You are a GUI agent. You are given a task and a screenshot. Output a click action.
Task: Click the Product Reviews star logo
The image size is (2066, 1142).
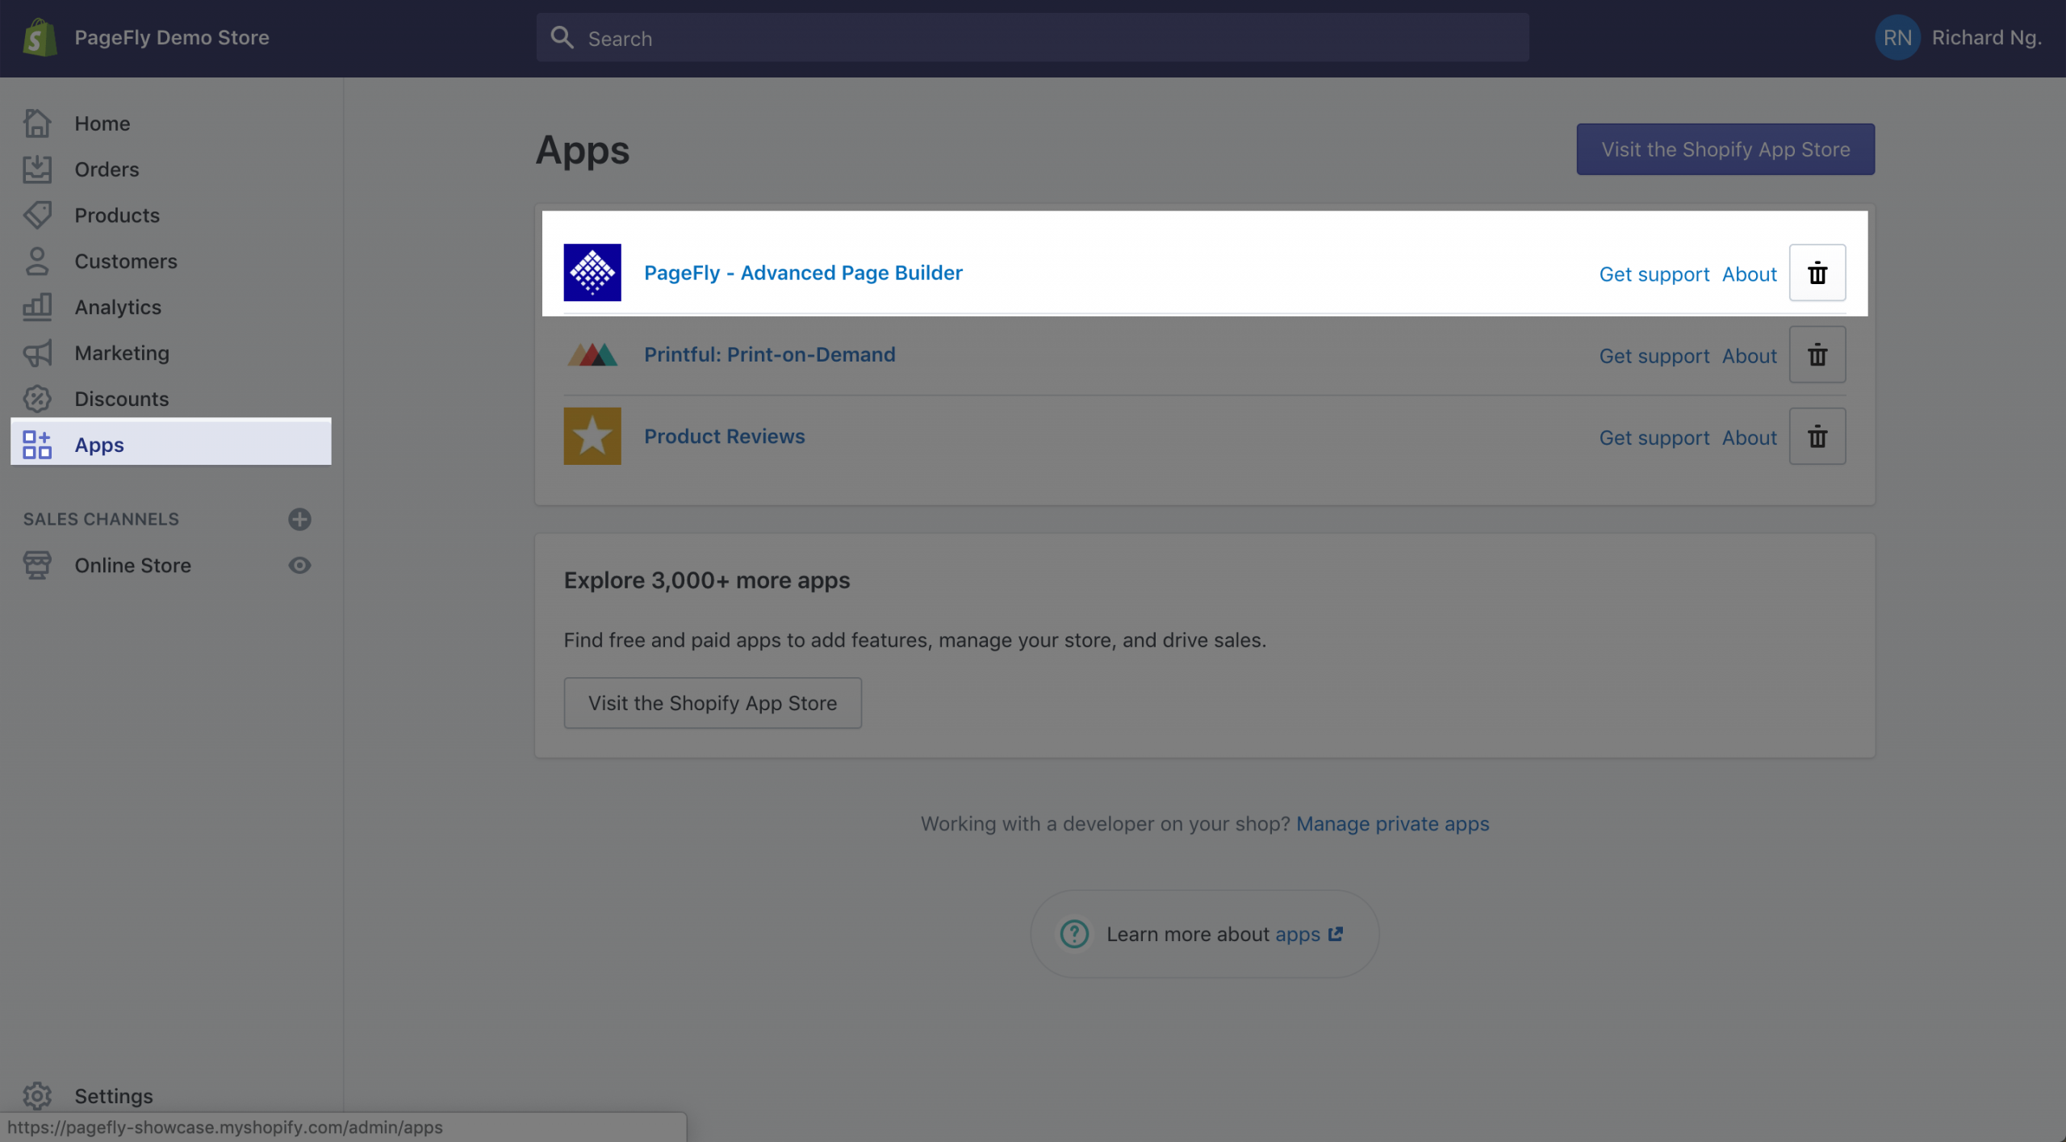point(592,436)
